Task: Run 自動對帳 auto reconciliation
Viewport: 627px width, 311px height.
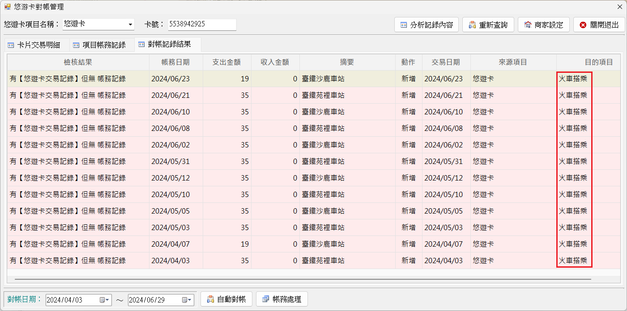Action: 226,299
